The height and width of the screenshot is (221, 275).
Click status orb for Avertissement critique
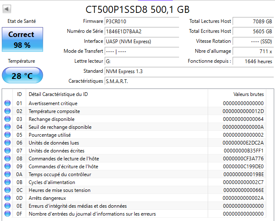7,103
